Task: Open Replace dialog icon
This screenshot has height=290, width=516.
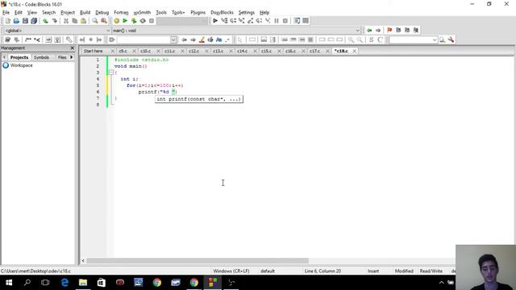Action: 104,21
